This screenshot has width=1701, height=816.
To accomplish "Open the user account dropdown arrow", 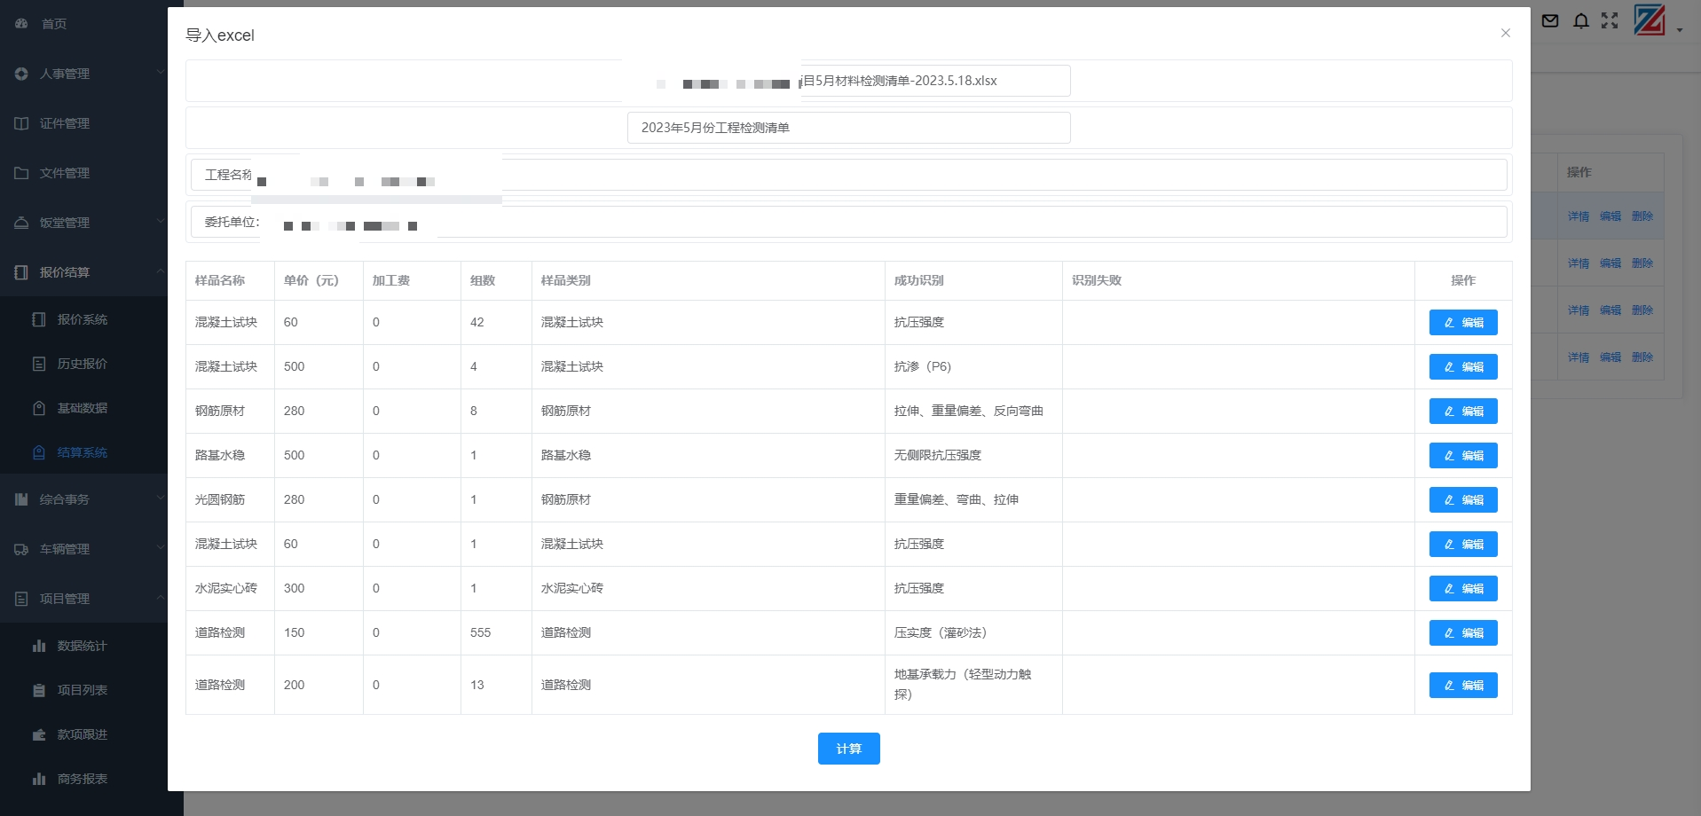I will pyautogui.click(x=1680, y=30).
